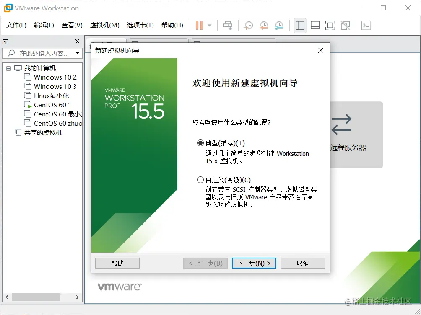Enter full screen mode icon
Image resolution: width=421 pixels, height=315 pixels.
point(330,26)
